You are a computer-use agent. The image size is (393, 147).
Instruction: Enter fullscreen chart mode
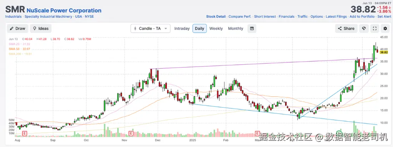375,28
